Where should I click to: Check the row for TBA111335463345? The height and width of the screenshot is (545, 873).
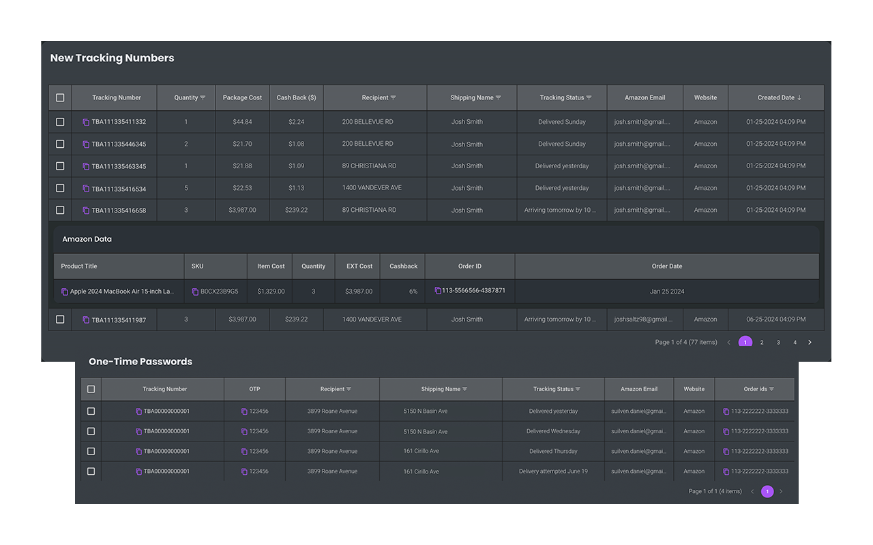[60, 166]
